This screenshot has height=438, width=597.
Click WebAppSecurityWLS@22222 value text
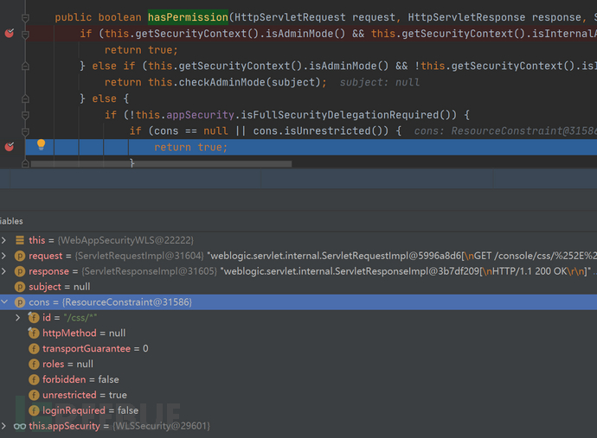pos(125,240)
